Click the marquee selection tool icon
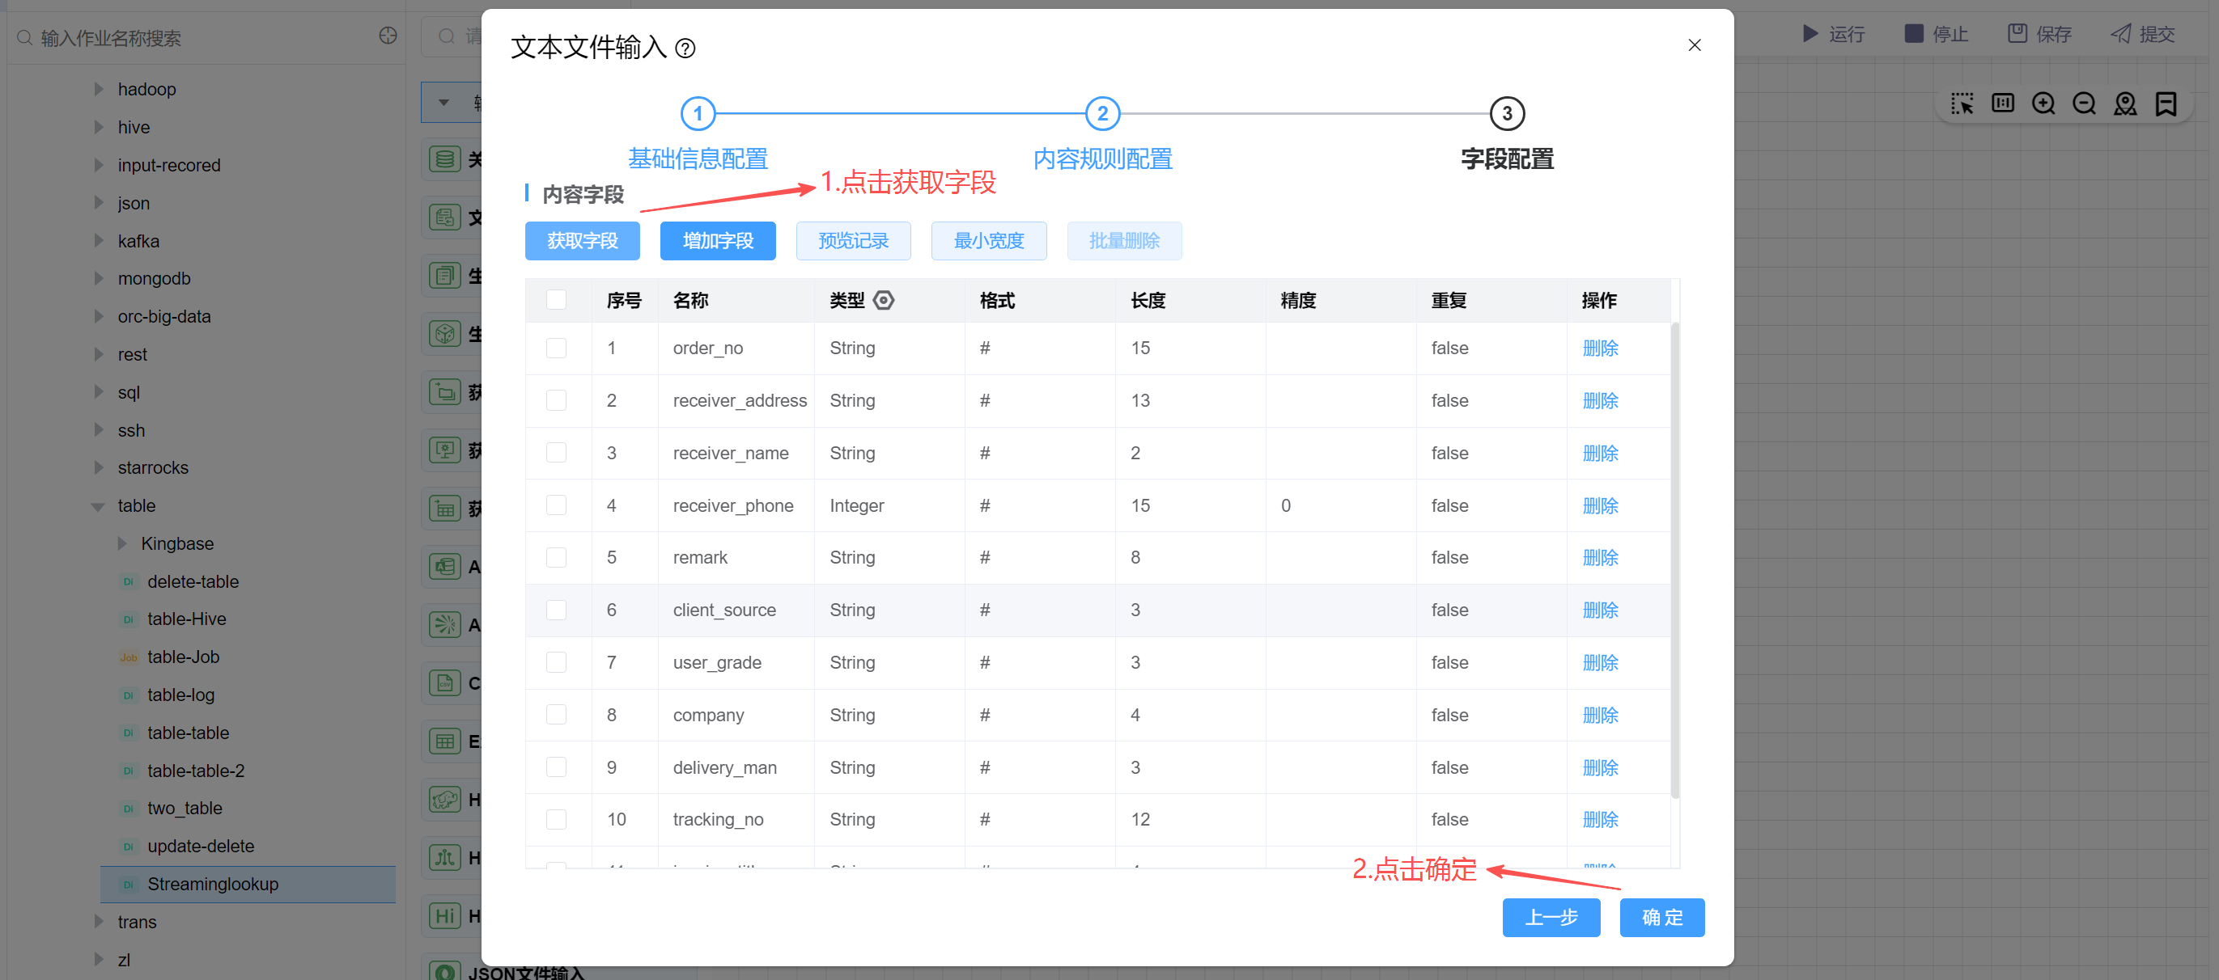This screenshot has width=2219, height=980. tap(1962, 104)
